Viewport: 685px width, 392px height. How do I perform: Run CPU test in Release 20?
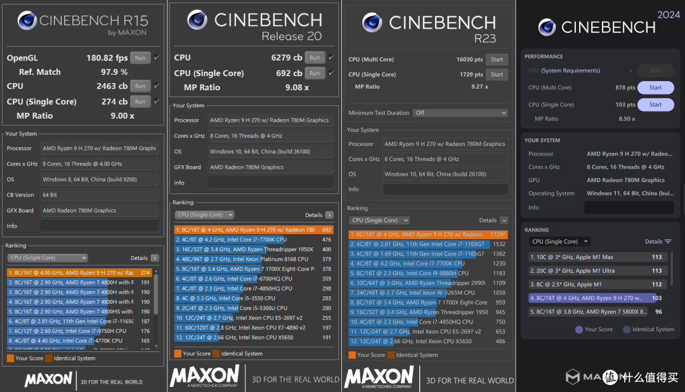click(315, 58)
